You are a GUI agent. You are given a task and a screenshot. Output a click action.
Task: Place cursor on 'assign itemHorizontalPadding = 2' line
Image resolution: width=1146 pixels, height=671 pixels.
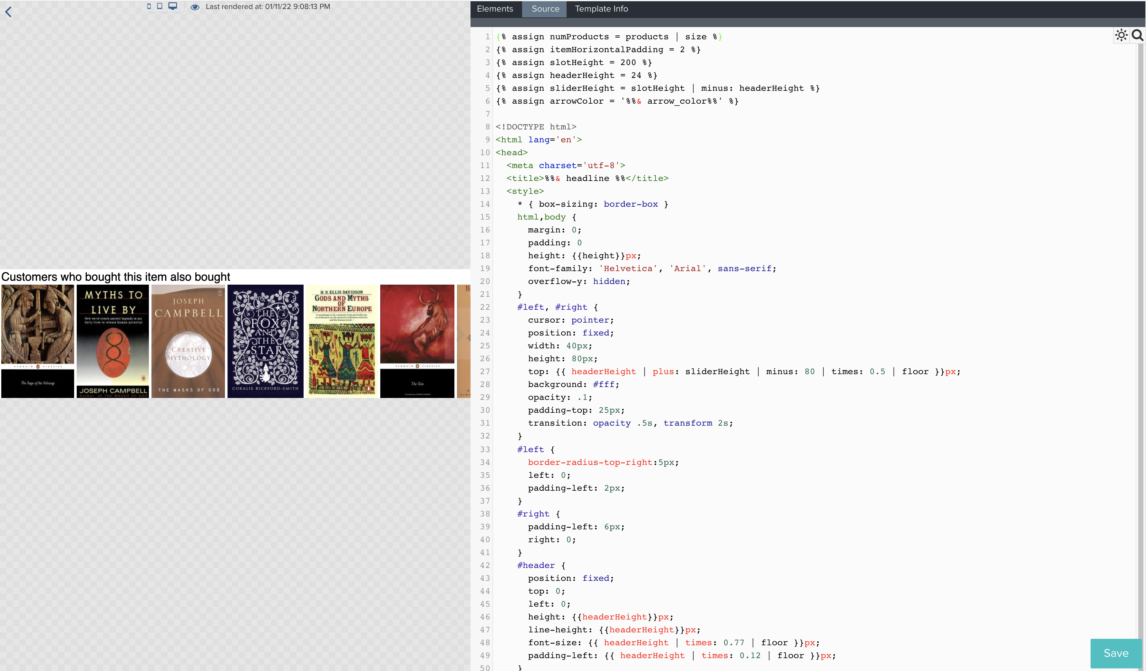pos(598,50)
